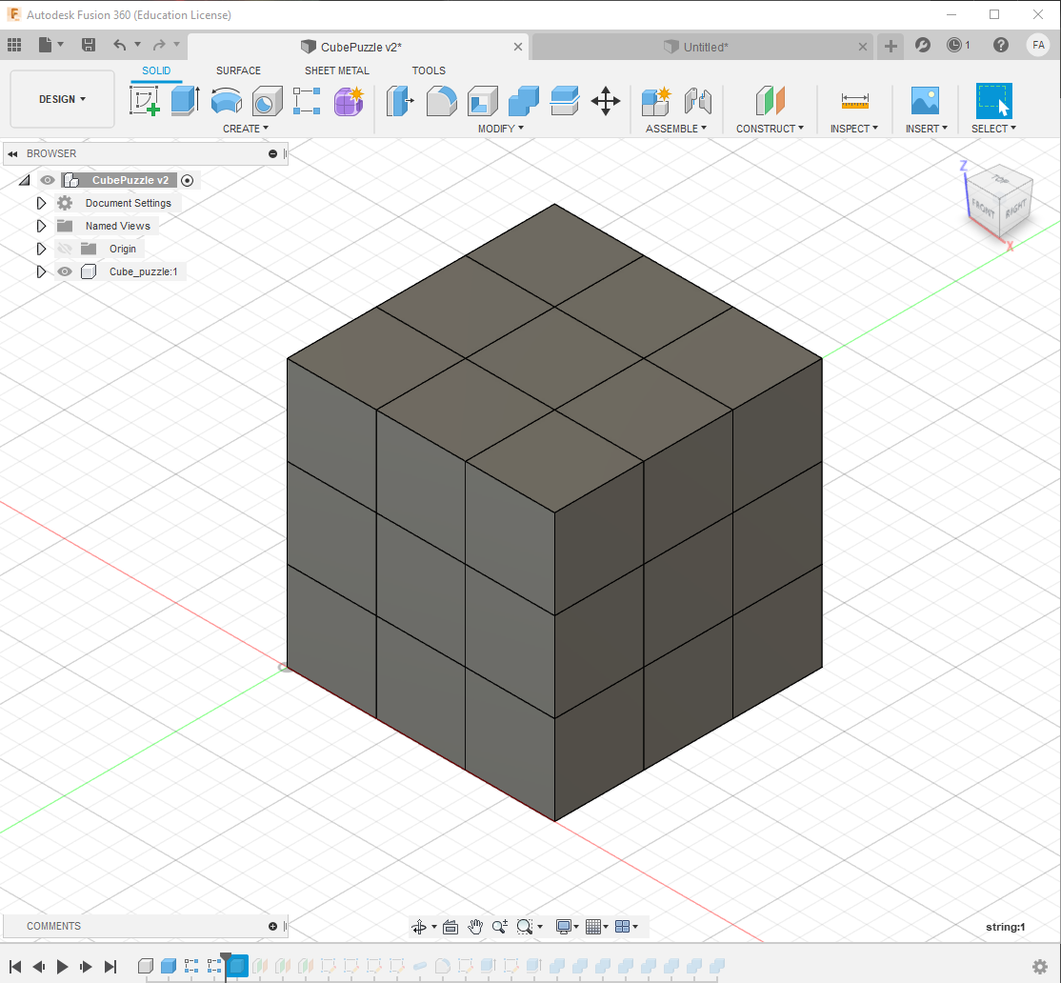Open the DESIGN workspace switcher
This screenshot has width=1061, height=983.
coord(61,98)
